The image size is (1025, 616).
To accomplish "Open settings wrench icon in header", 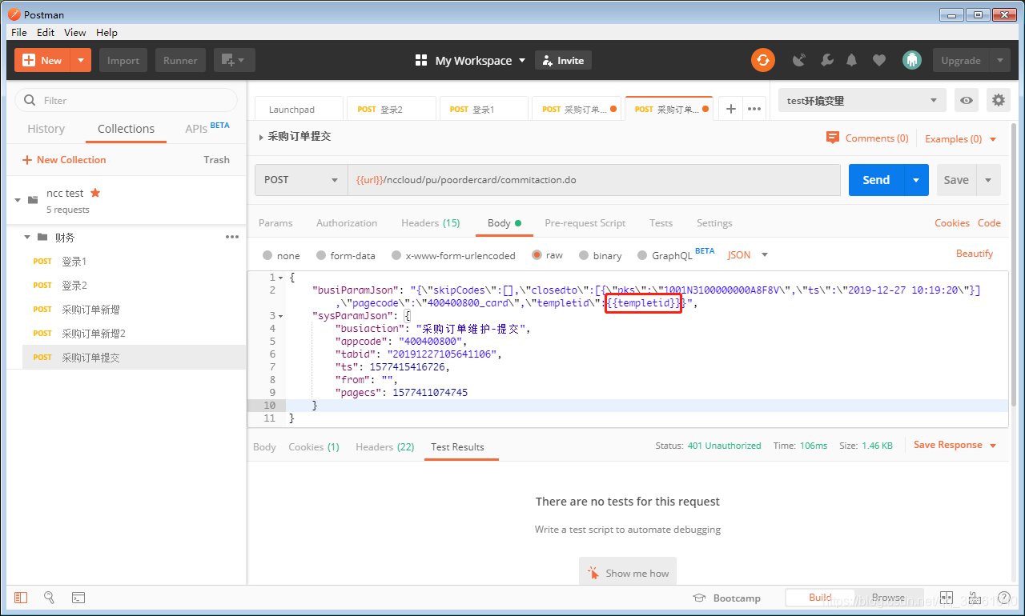I will point(827,60).
